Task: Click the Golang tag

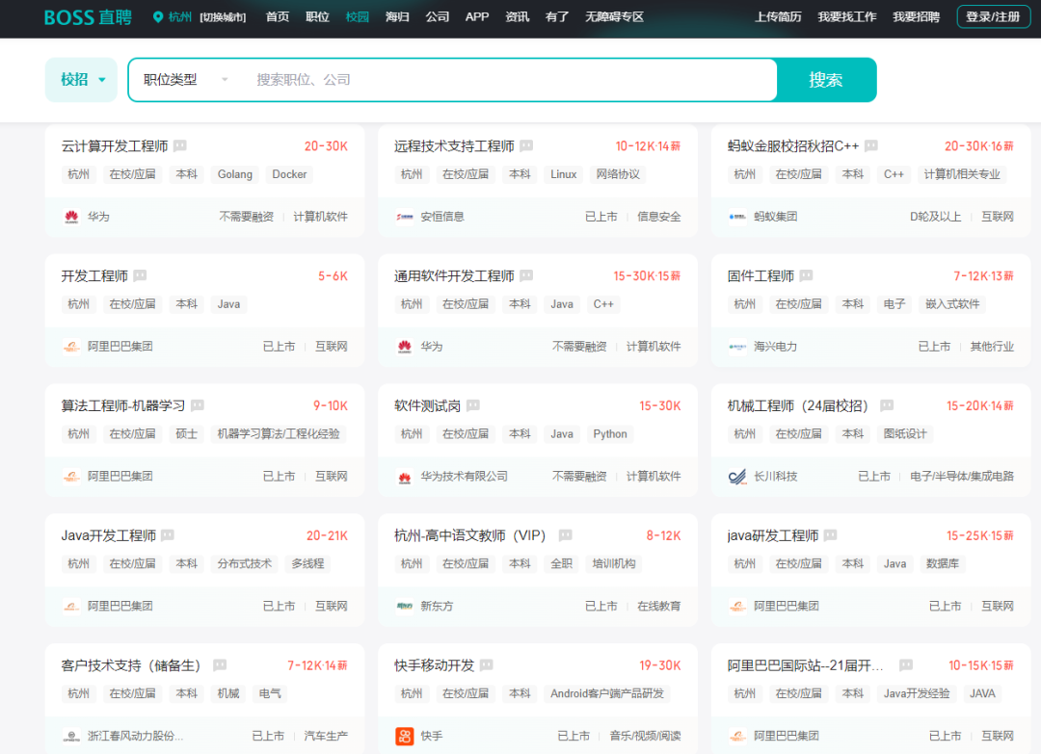Action: [235, 174]
